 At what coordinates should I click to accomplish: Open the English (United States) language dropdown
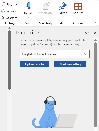pos(54,54)
